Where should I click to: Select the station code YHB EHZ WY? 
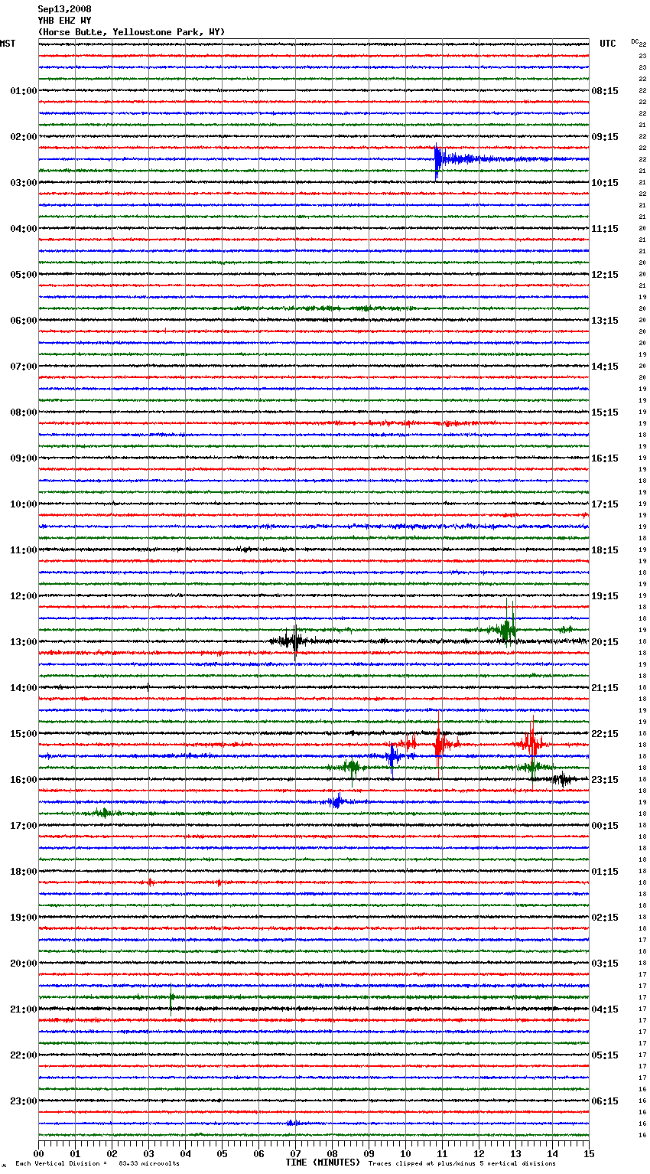click(64, 21)
